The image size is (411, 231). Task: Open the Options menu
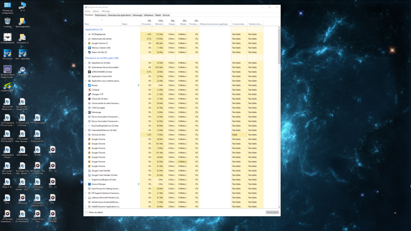click(96, 11)
